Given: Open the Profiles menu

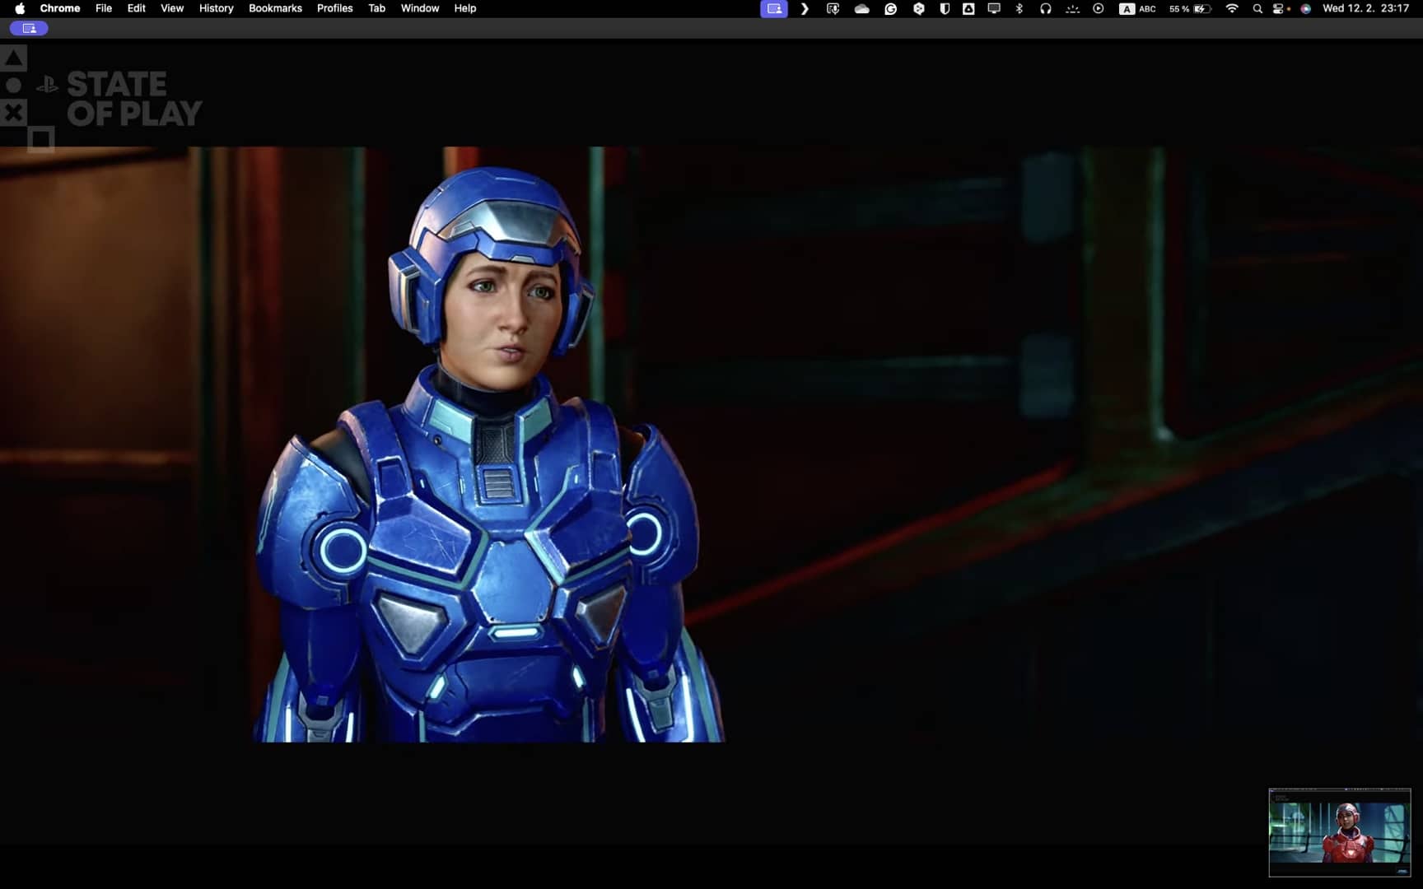Looking at the screenshot, I should point(335,8).
